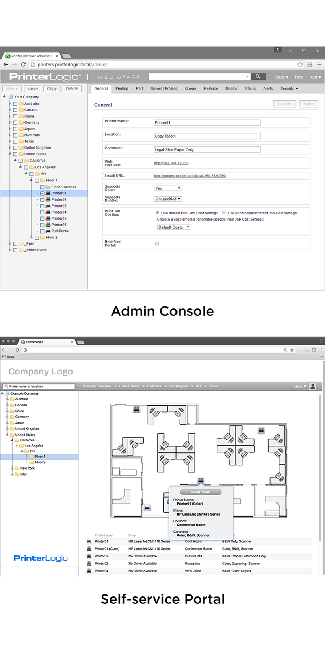This screenshot has height=651, width=325.
Task: Open the Default Costs template dropdown
Action: pos(174,227)
